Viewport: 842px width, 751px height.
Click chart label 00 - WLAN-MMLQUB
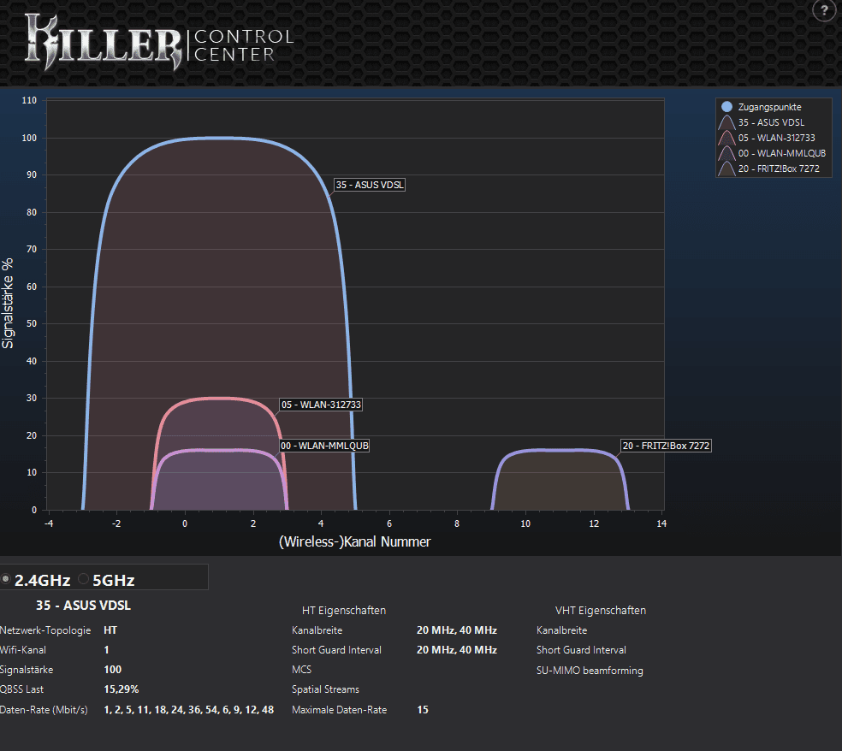click(x=324, y=446)
